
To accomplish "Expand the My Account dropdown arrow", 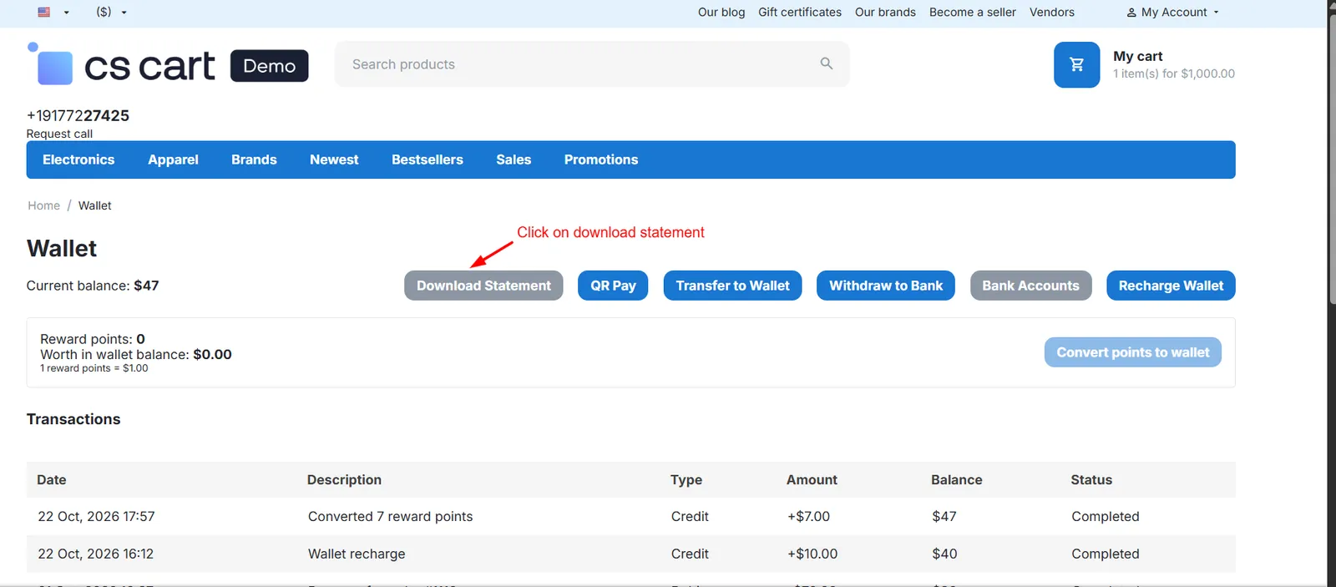I will (x=1216, y=13).
